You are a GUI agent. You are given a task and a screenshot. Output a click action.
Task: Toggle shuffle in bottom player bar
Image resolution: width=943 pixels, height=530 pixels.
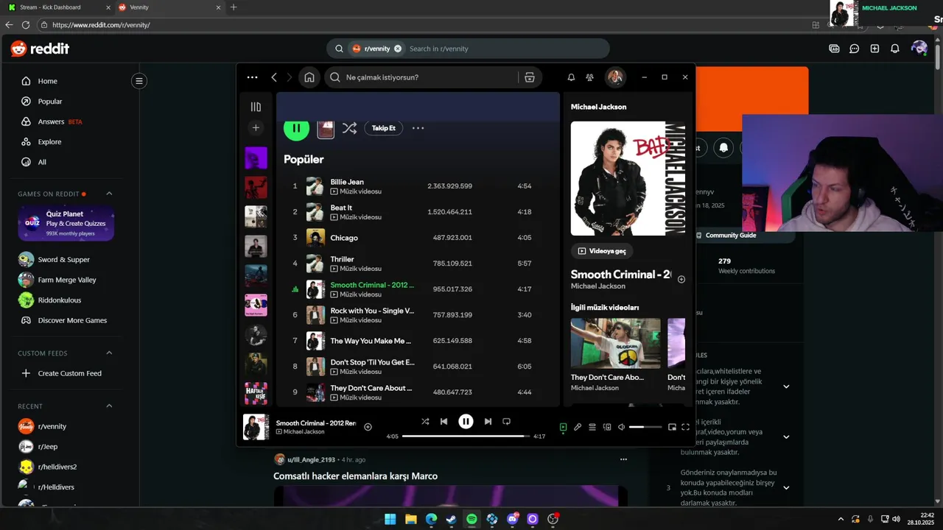(425, 422)
